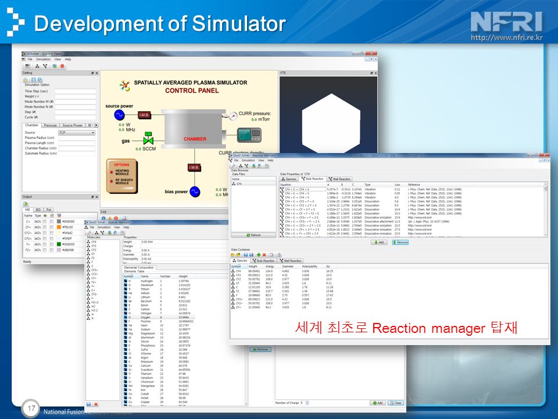Click red stop icon in Control Panel toolbar

[62, 66]
